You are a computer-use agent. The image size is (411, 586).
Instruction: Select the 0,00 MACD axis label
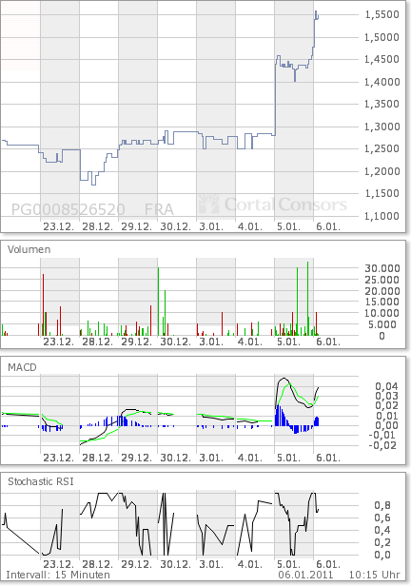pos(386,425)
